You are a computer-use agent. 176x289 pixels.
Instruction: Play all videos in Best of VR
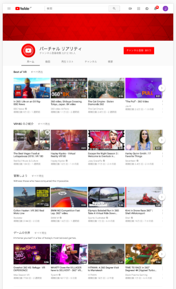click(37, 72)
